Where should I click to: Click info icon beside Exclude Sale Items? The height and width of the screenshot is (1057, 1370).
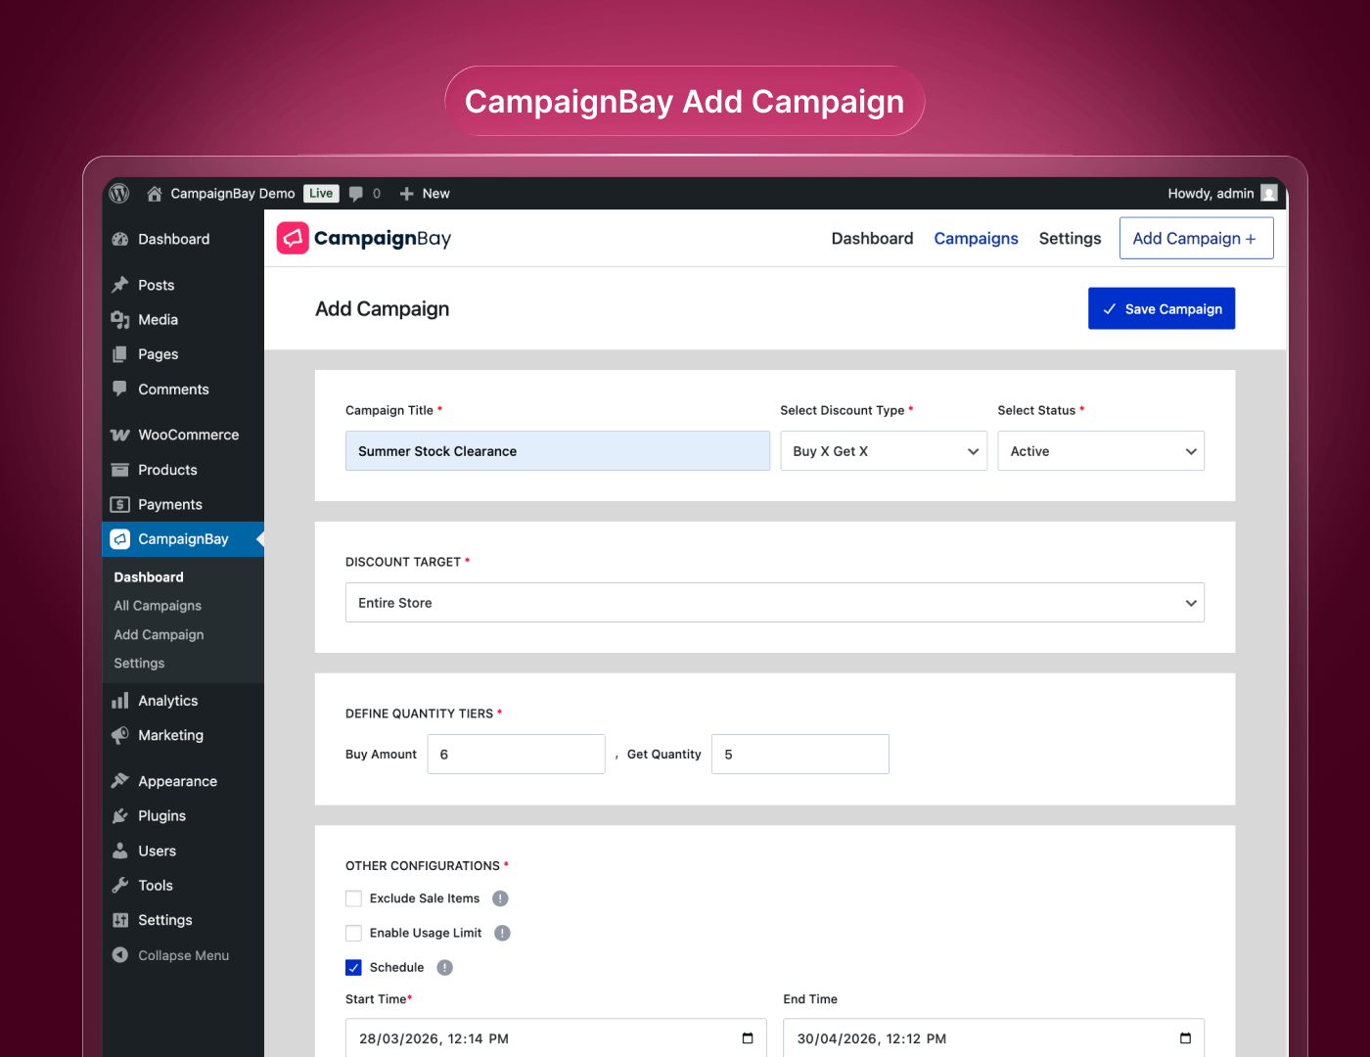(500, 898)
